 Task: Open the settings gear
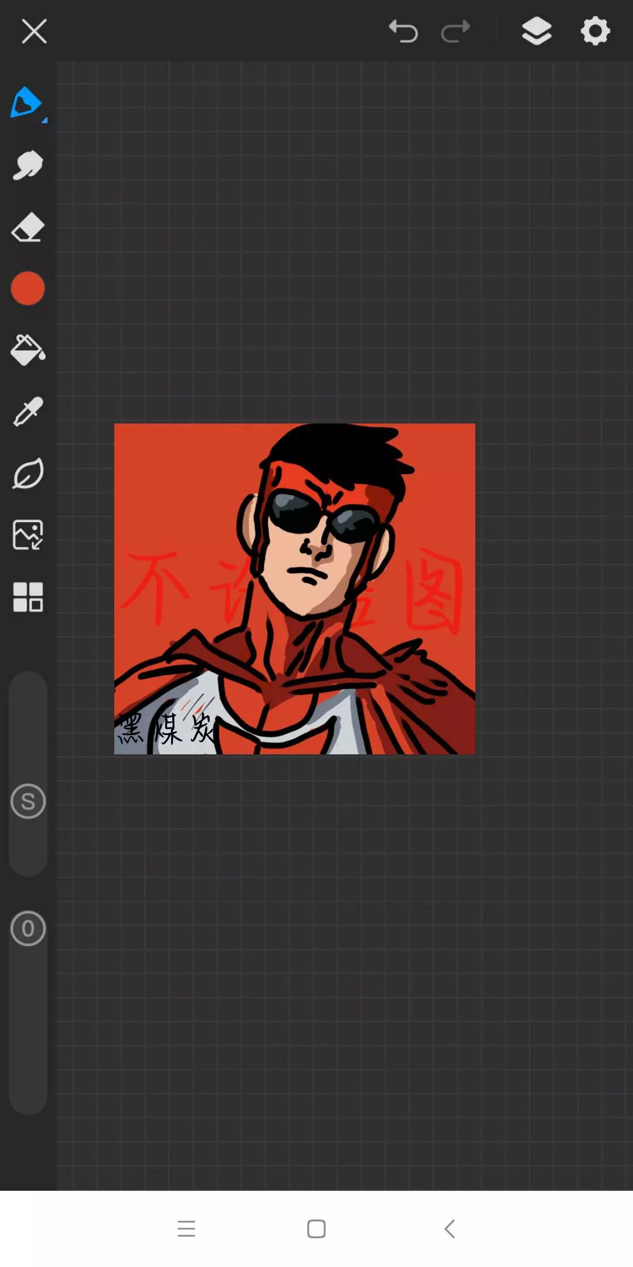[x=595, y=31]
